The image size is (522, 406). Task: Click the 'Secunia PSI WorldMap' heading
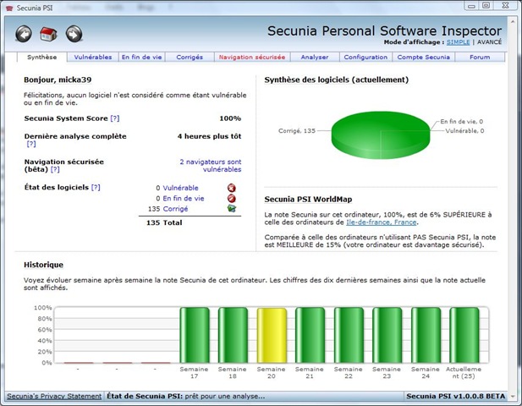308,200
